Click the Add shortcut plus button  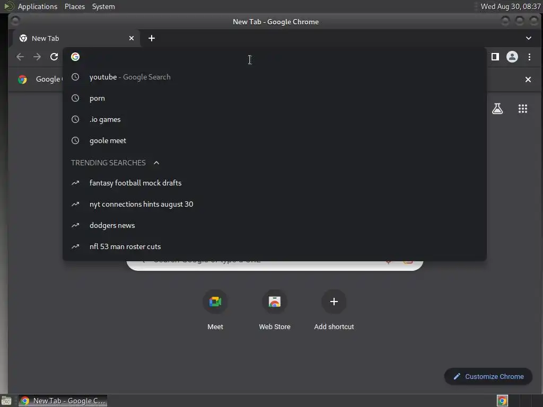(334, 302)
